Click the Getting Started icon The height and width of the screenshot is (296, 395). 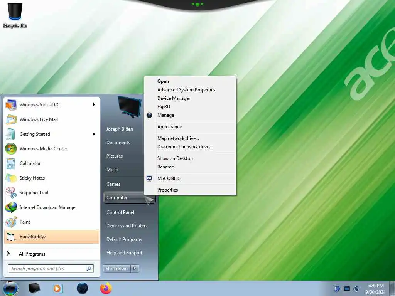[10, 134]
